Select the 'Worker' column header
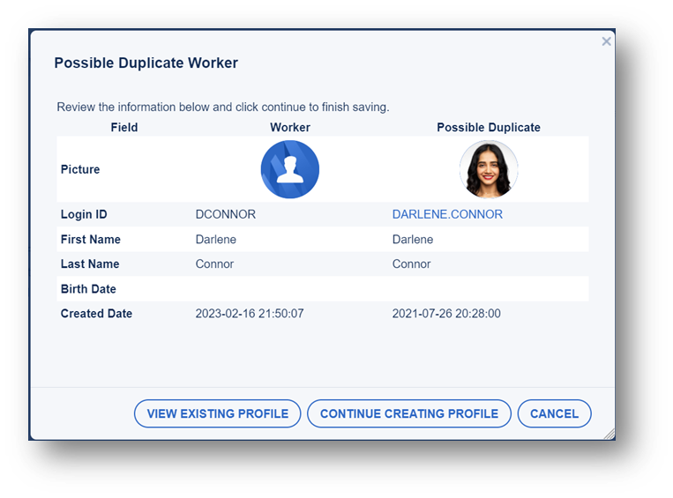The height and width of the screenshot is (498, 673). point(290,127)
